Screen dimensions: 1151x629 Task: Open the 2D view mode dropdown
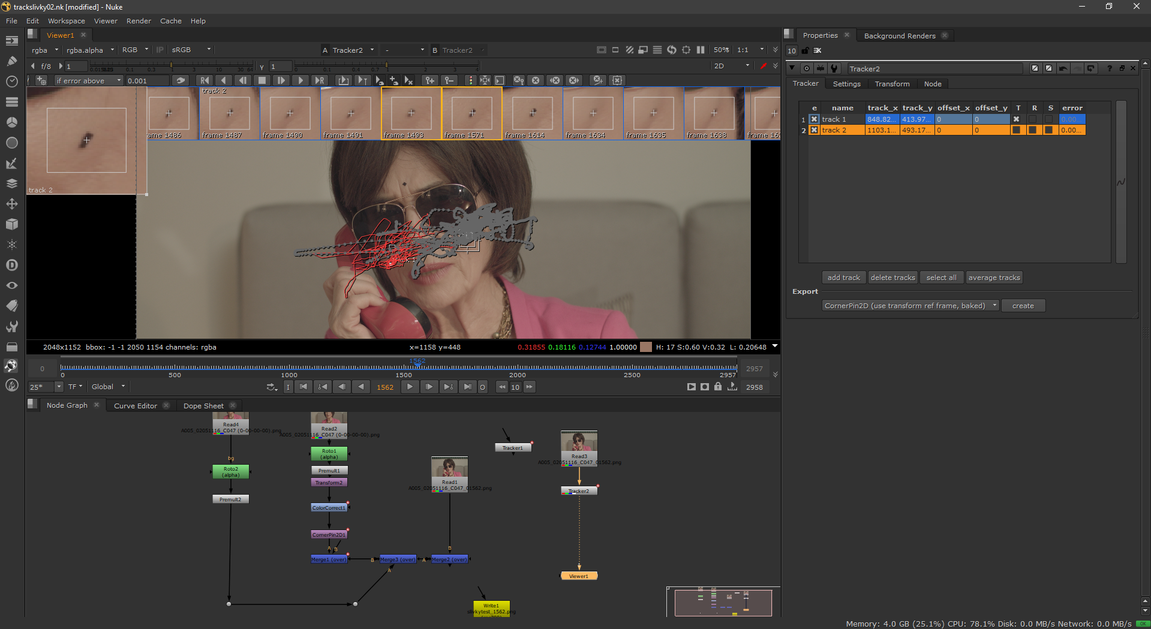pos(732,66)
